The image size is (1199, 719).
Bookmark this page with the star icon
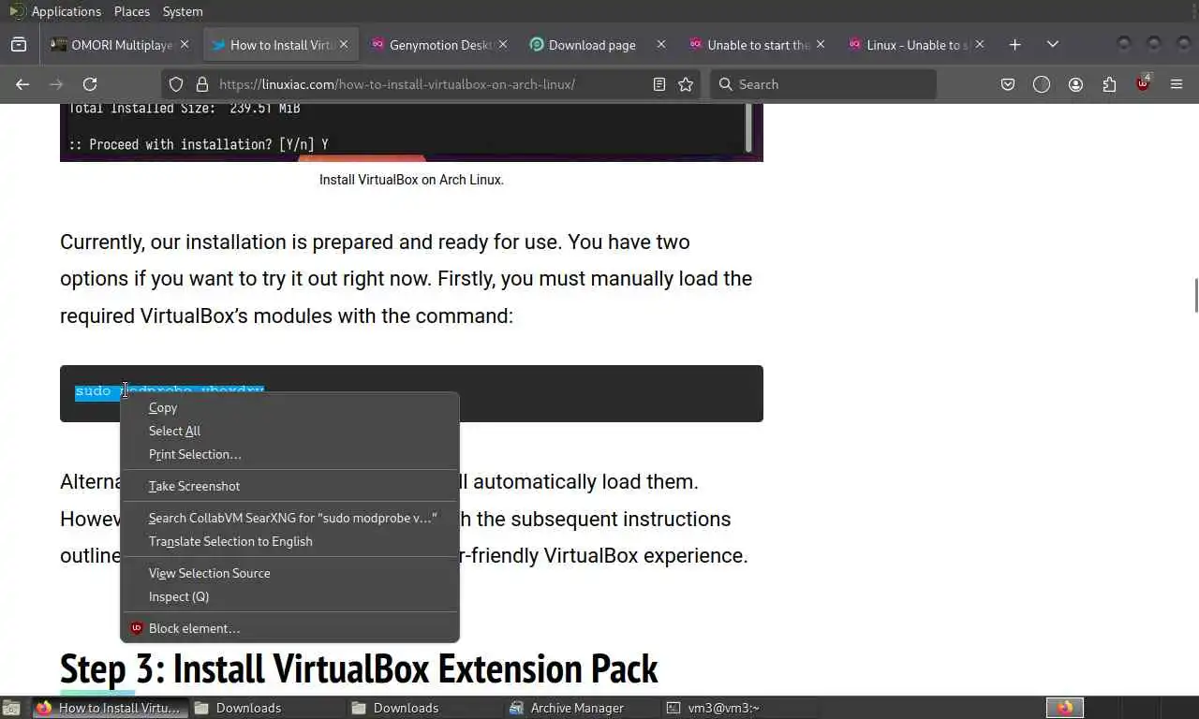[x=686, y=84]
